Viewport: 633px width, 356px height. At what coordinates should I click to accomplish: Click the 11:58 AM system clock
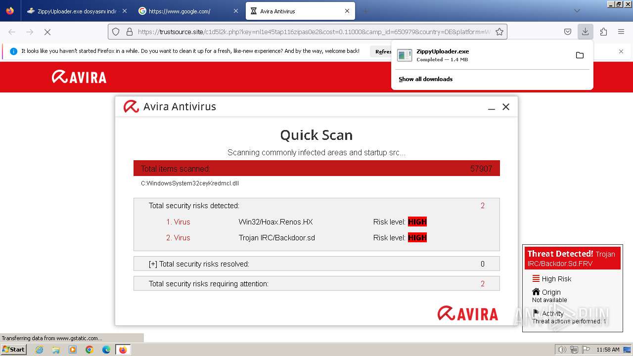[608, 350]
